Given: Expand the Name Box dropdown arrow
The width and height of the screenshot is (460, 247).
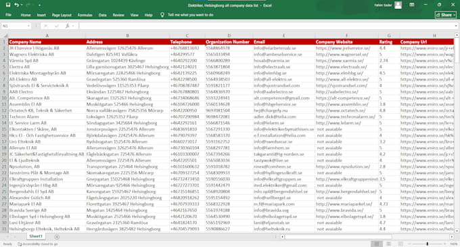Looking at the screenshot, I should point(28,26).
